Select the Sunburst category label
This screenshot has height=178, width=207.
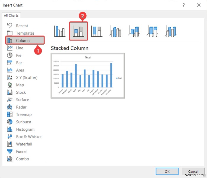coord(24,122)
